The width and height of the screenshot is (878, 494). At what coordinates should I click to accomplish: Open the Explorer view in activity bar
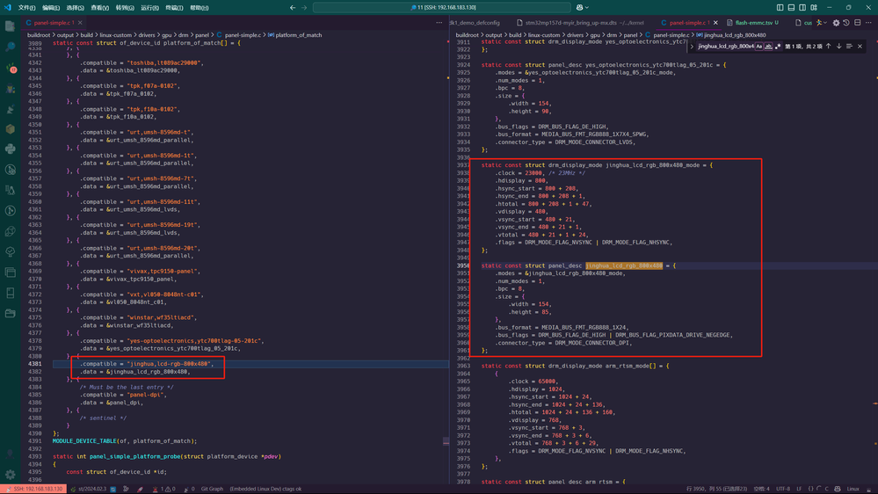click(10, 26)
